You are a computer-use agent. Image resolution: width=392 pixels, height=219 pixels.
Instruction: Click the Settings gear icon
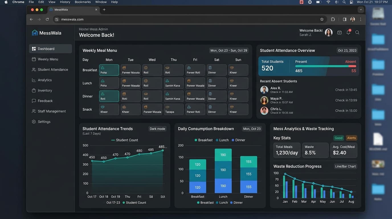coord(34,122)
